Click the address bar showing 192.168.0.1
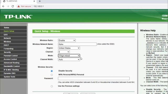 pyautogui.click(x=39, y=6)
